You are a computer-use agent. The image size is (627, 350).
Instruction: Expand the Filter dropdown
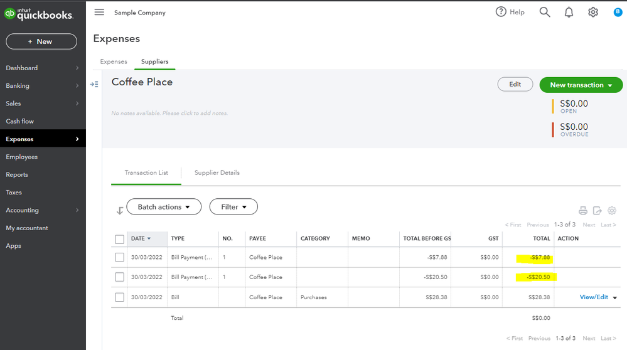point(233,207)
